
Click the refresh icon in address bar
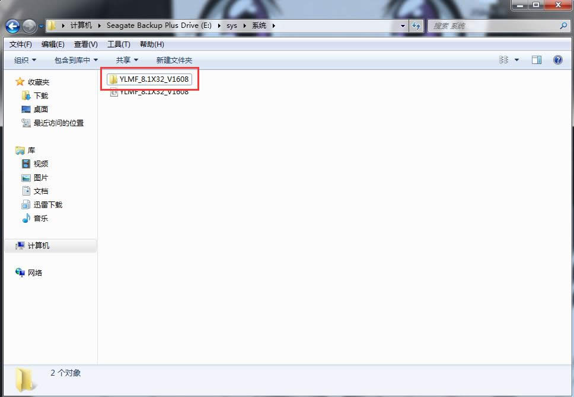(416, 25)
